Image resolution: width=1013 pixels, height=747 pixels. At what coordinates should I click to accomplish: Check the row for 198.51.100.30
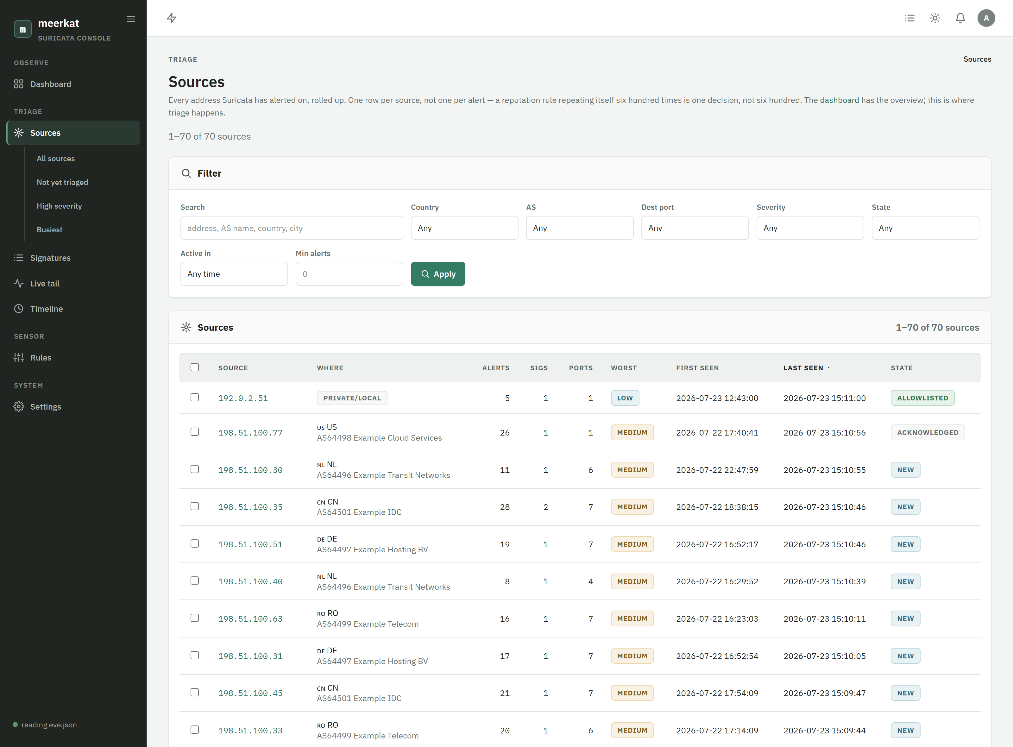pyautogui.click(x=194, y=469)
